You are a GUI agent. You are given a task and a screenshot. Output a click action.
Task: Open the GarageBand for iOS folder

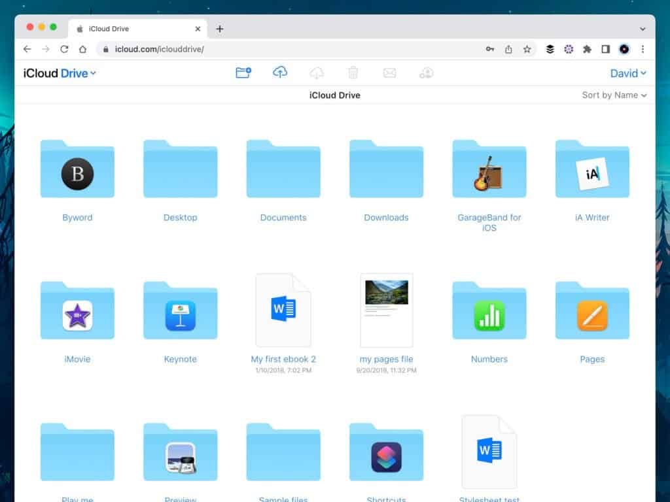(489, 170)
